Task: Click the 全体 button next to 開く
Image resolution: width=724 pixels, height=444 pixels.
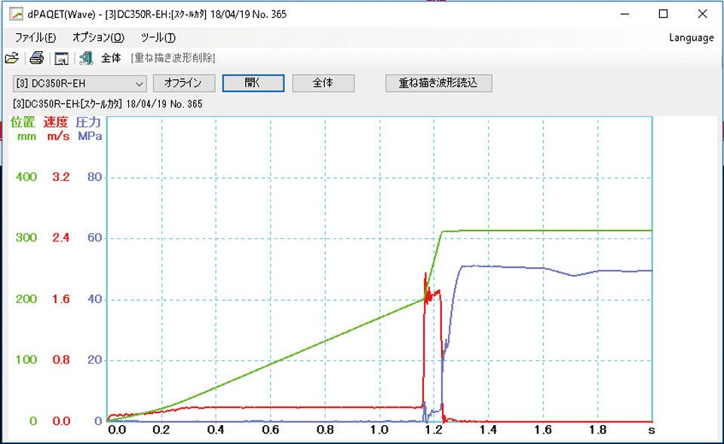Action: pyautogui.click(x=324, y=83)
